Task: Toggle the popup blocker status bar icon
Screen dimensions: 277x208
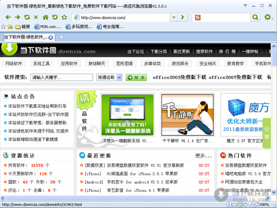Action: coord(240,205)
